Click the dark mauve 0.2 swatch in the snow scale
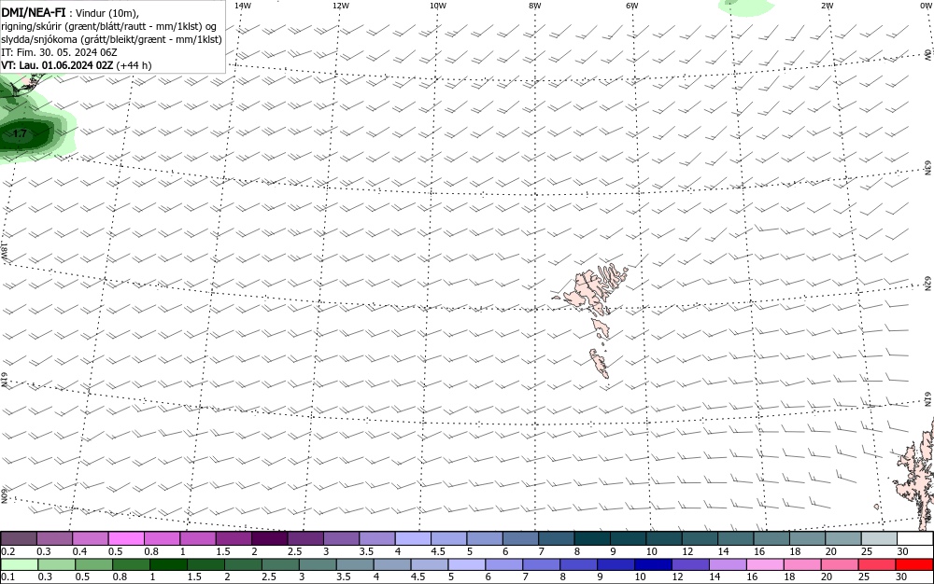The width and height of the screenshot is (934, 584). click(x=19, y=539)
